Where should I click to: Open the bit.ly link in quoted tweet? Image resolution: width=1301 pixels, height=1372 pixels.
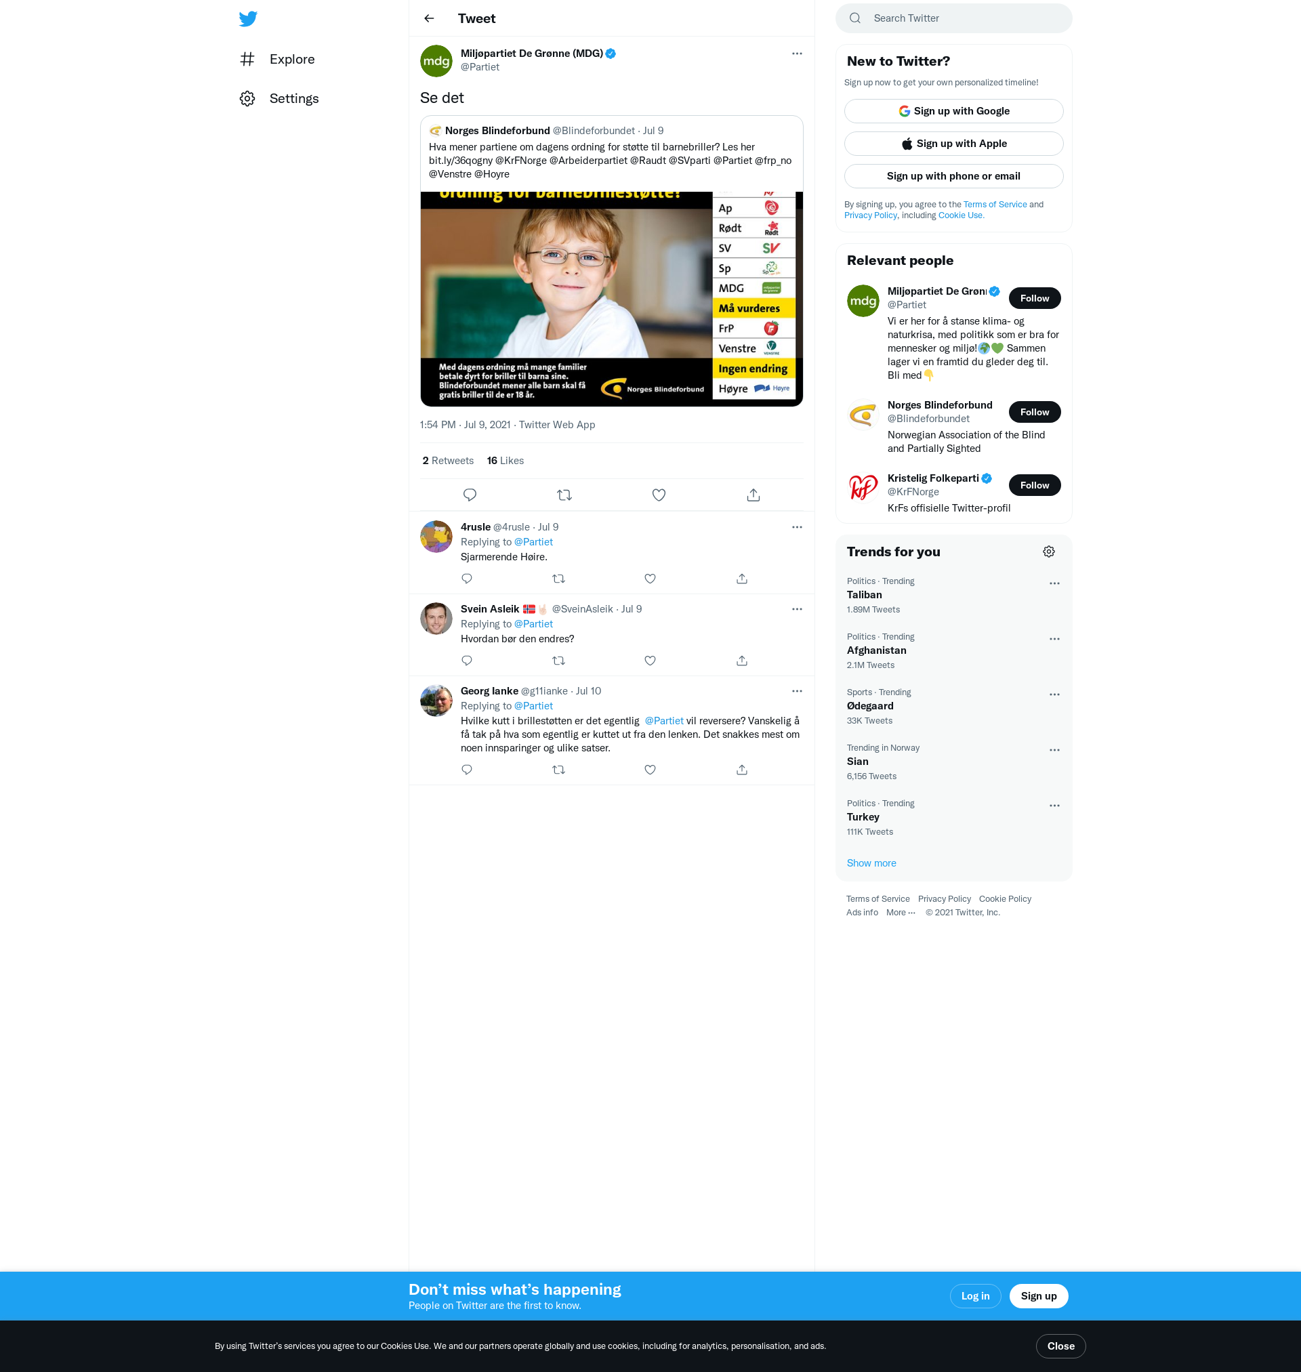click(461, 161)
